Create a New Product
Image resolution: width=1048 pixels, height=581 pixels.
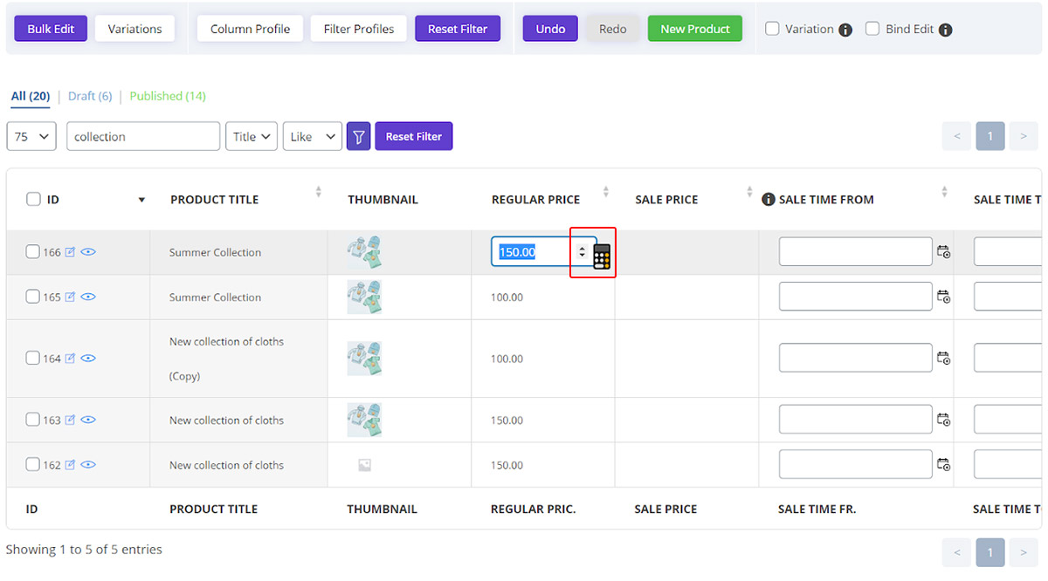pyautogui.click(x=695, y=29)
